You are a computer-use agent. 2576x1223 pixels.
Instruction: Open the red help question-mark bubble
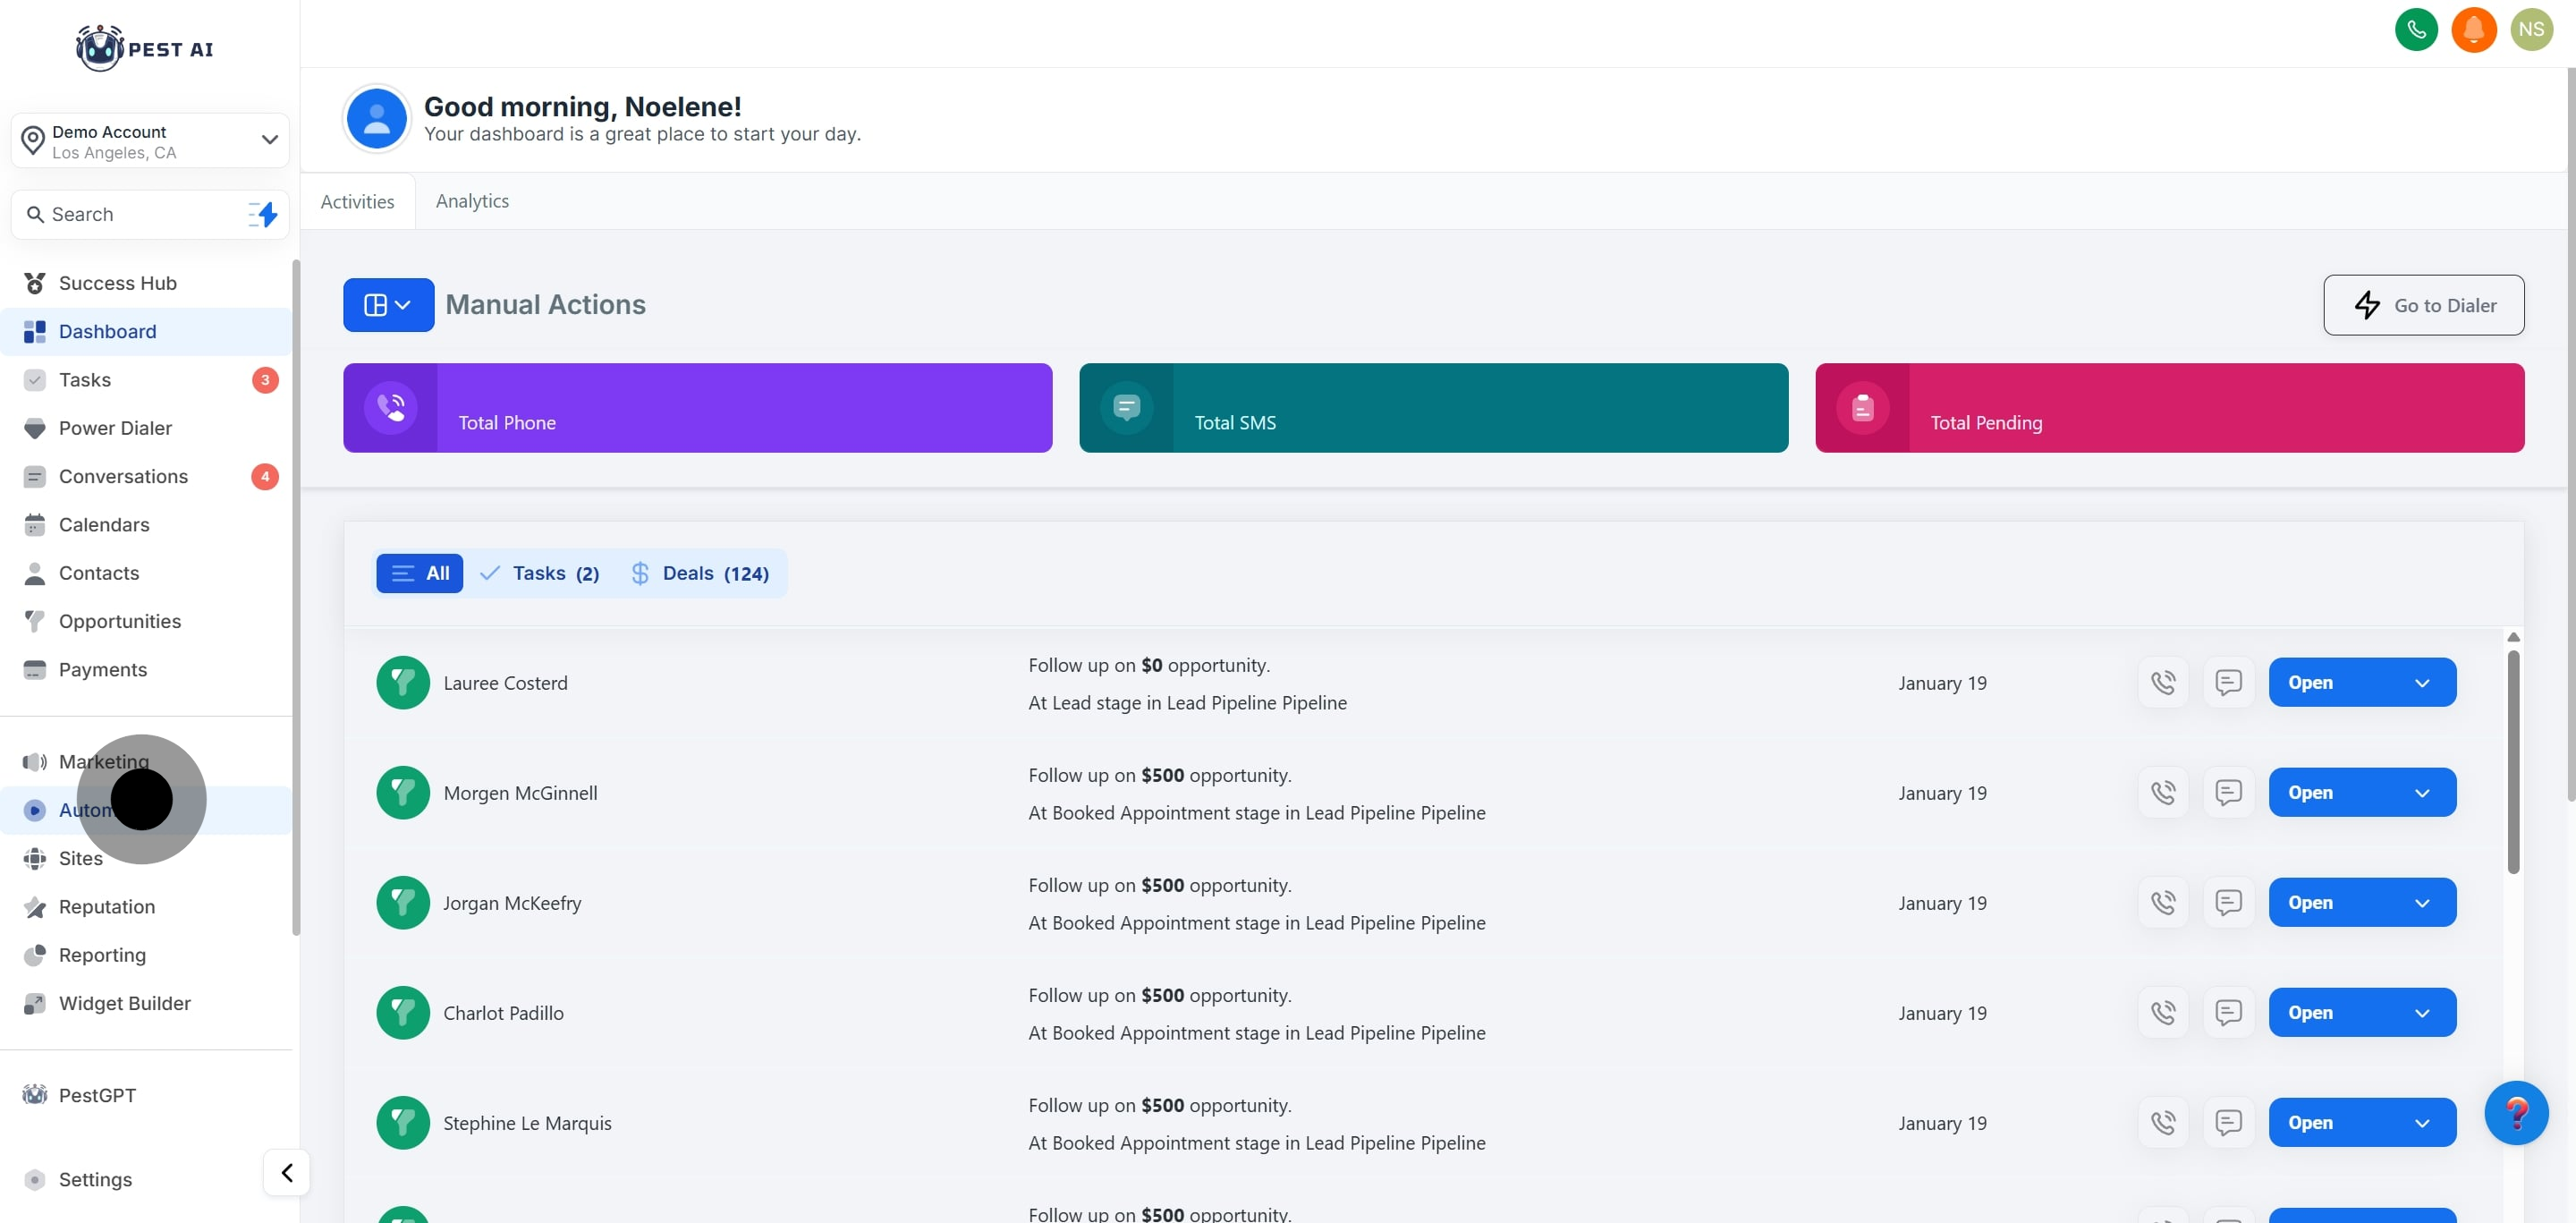pyautogui.click(x=2516, y=1113)
